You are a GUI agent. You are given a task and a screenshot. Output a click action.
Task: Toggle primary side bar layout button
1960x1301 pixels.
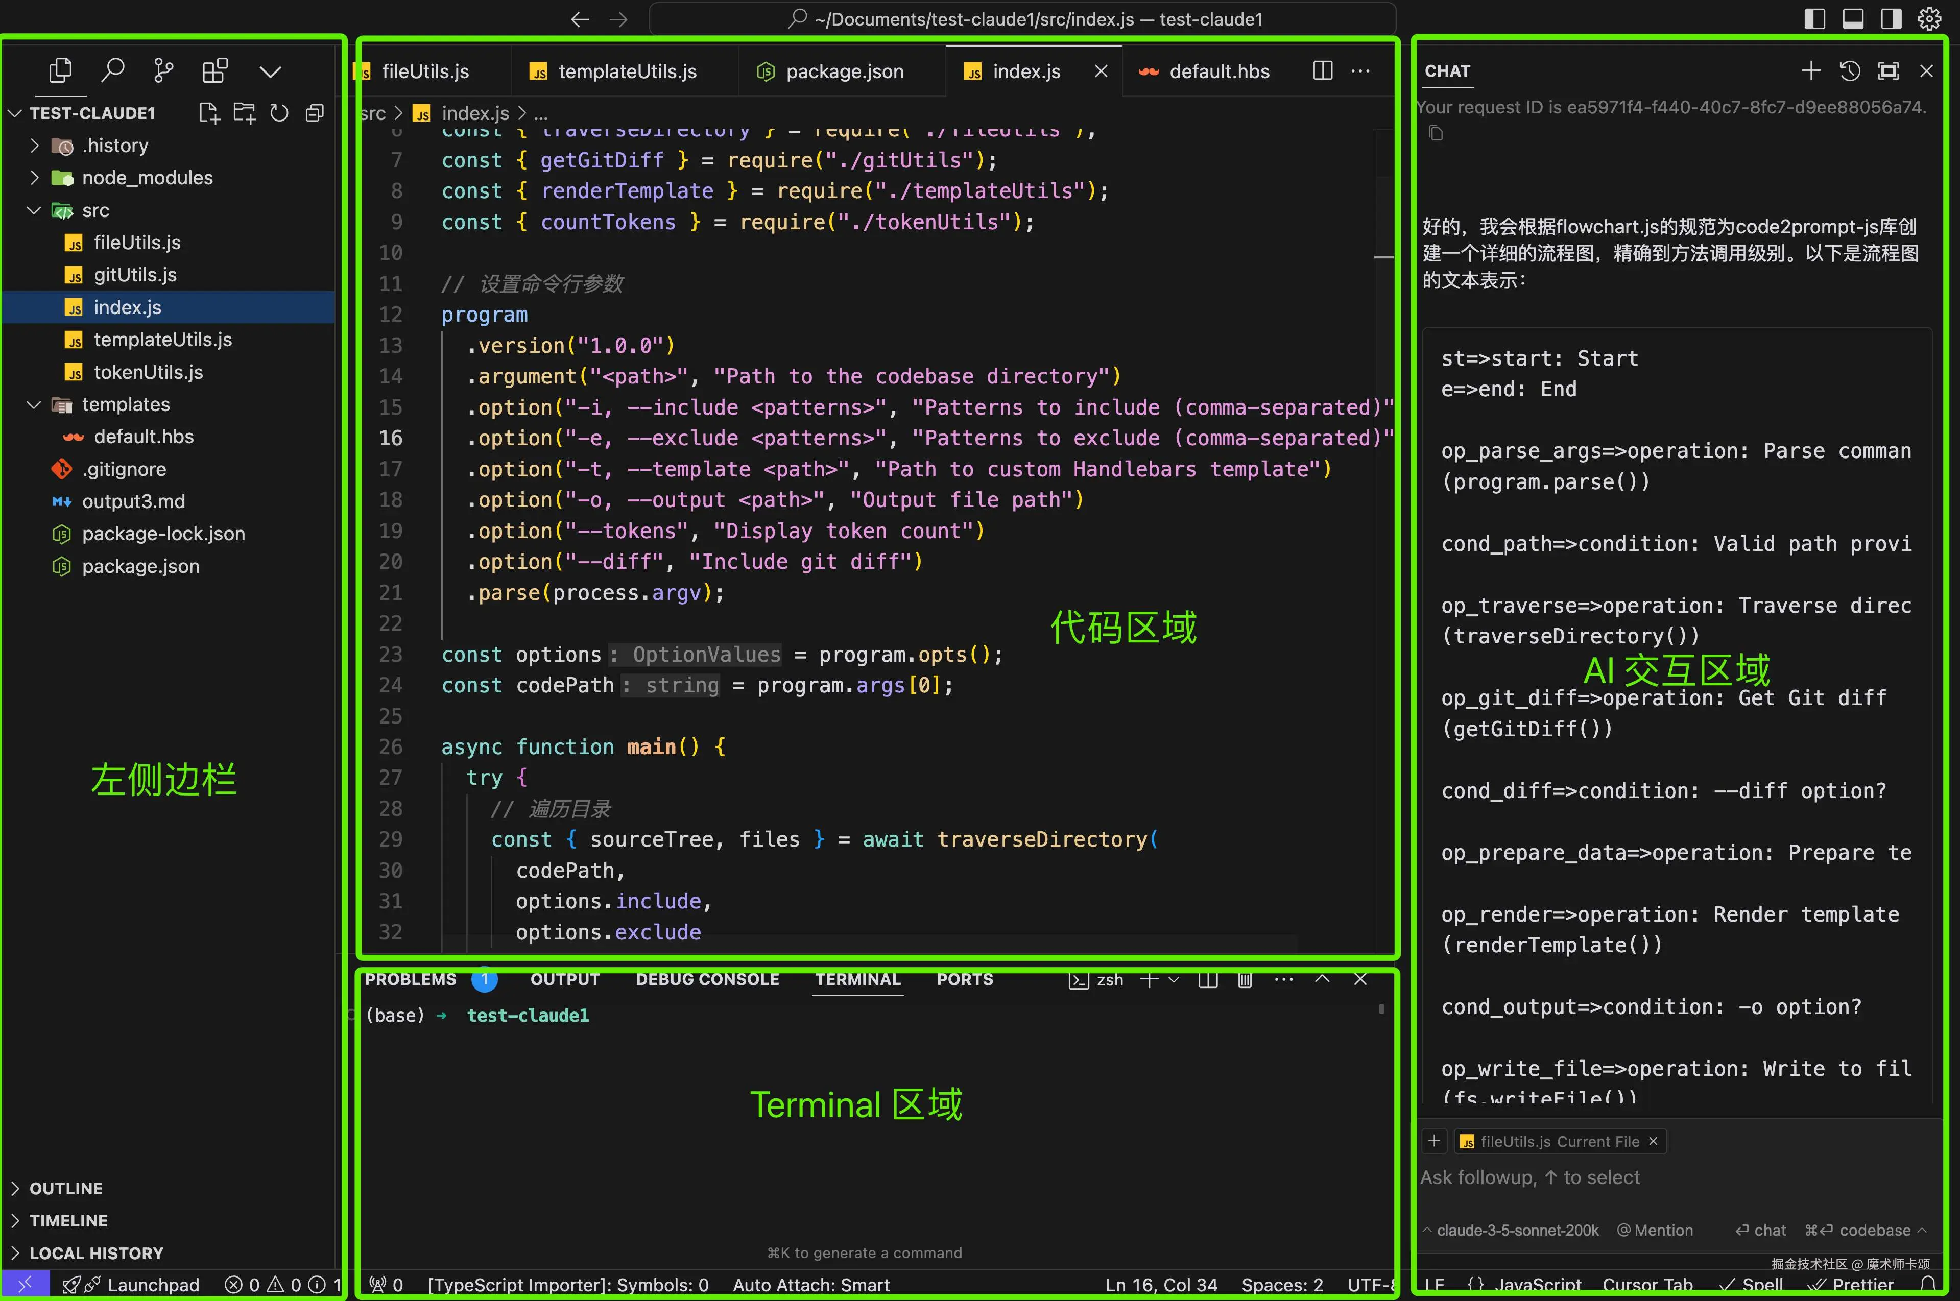pos(1815,19)
